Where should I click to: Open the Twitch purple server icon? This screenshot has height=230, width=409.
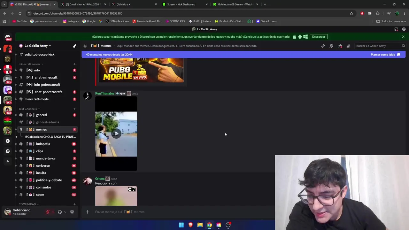coord(8,89)
